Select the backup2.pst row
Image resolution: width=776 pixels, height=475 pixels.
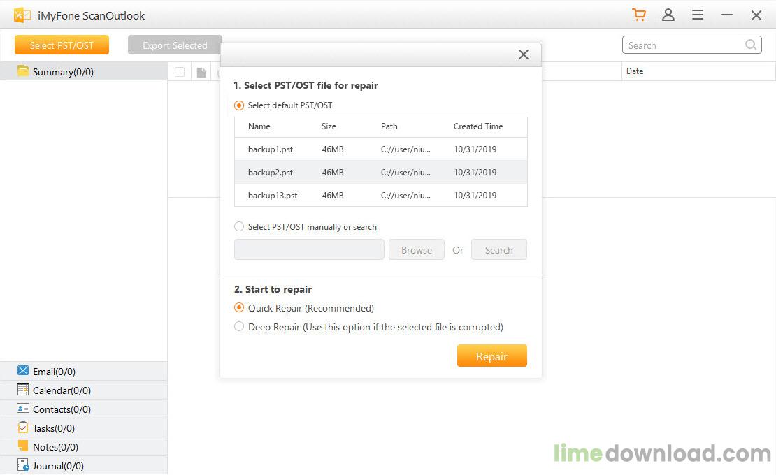(x=381, y=172)
